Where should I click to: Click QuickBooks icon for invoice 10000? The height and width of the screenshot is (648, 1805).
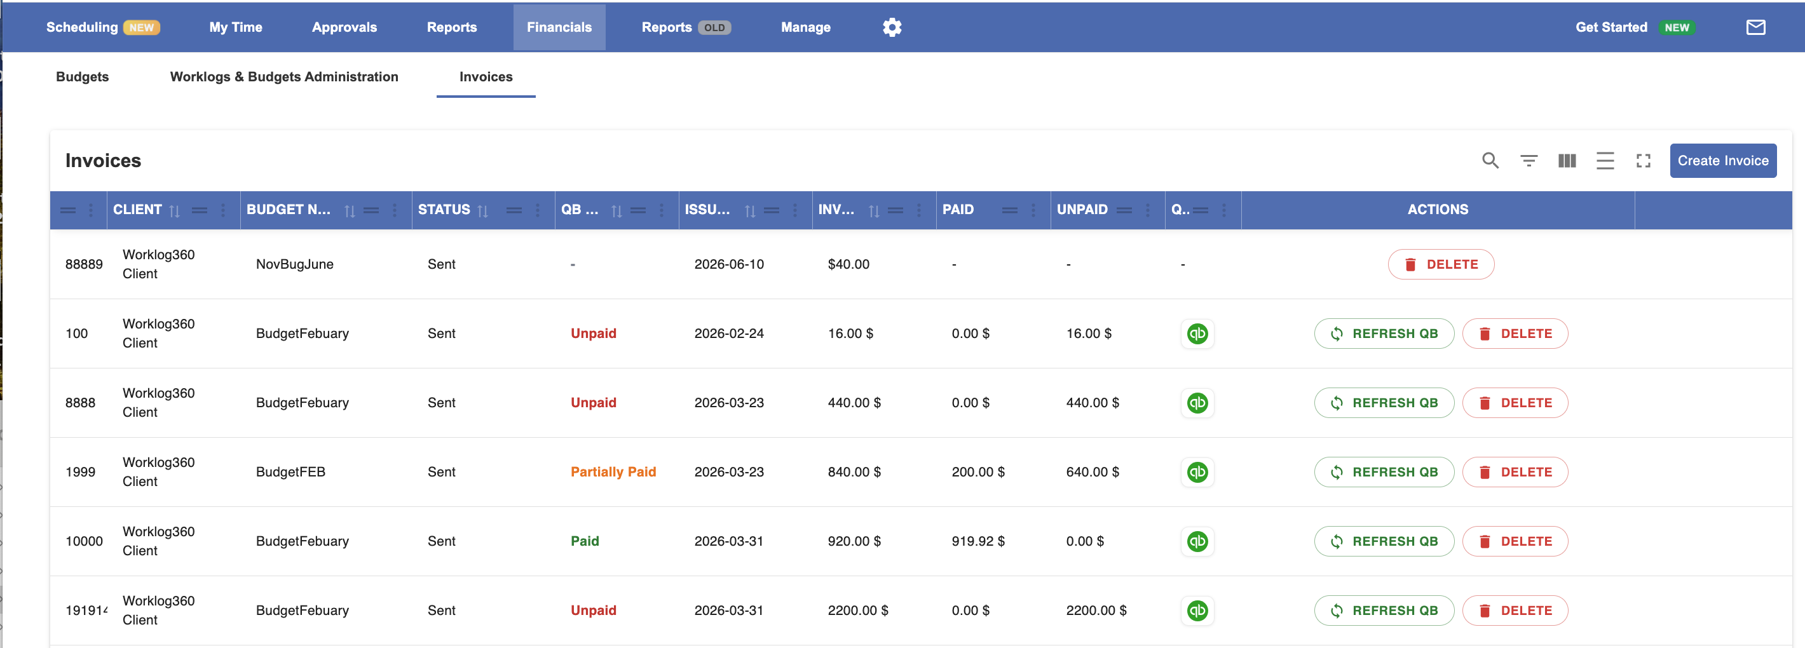[1197, 541]
